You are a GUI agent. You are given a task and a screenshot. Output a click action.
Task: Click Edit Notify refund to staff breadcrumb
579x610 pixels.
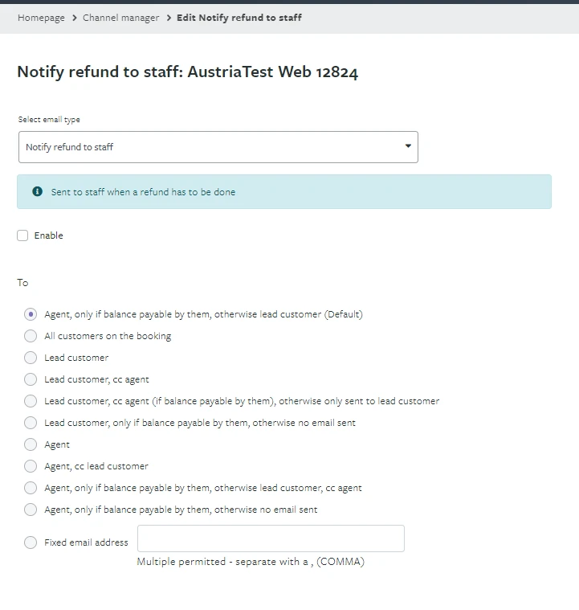click(x=239, y=18)
